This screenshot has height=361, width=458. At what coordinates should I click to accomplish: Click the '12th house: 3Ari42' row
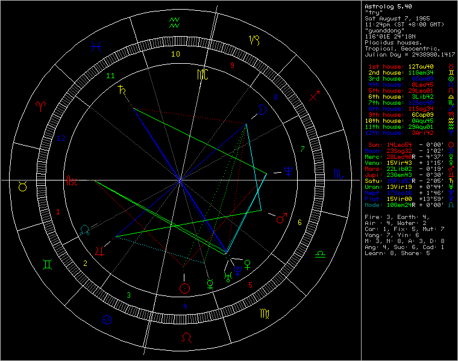pyautogui.click(x=410, y=133)
